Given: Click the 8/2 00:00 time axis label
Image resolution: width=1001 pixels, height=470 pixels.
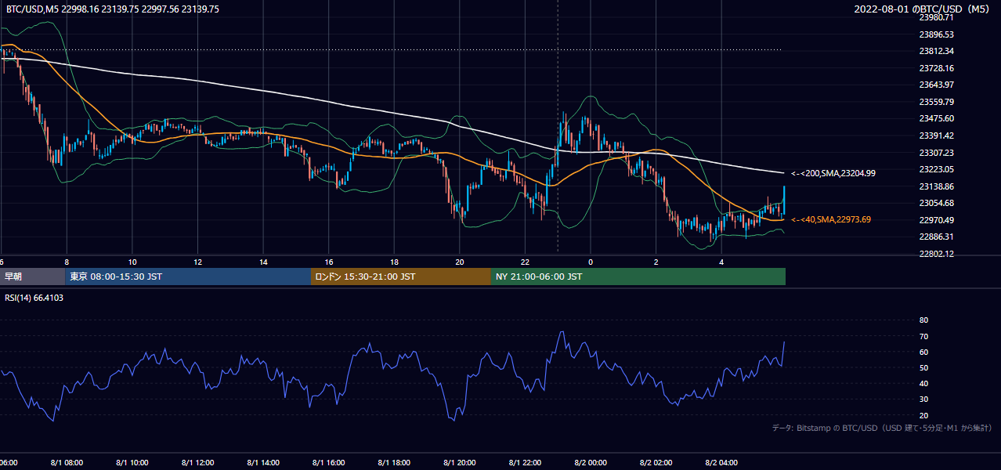Looking at the screenshot, I should pos(591,463).
